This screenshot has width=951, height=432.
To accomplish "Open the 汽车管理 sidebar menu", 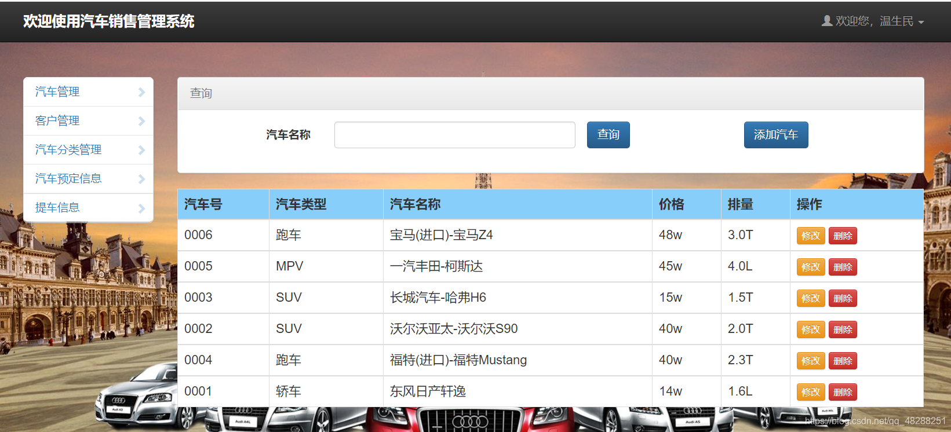I will [88, 92].
